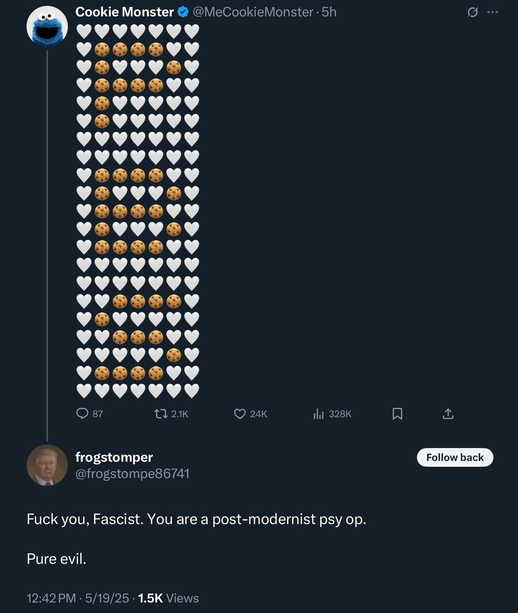Click the Grok slashed-circle icon

pyautogui.click(x=472, y=12)
